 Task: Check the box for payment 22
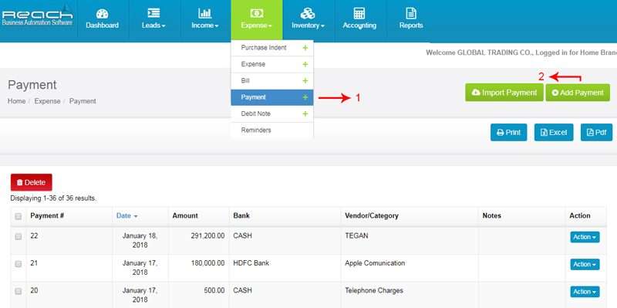[18, 237]
